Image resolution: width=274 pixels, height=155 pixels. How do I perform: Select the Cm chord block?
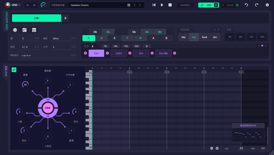(96, 53)
